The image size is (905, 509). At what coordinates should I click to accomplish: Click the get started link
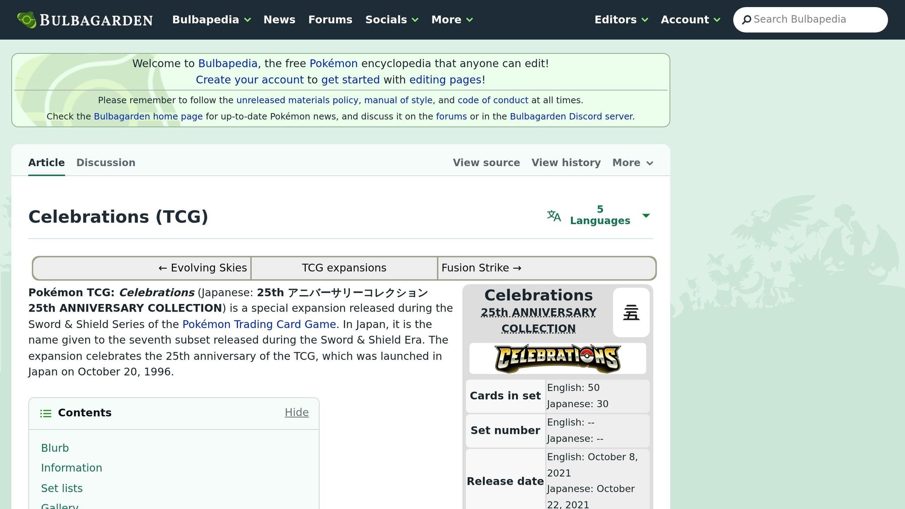tap(350, 80)
